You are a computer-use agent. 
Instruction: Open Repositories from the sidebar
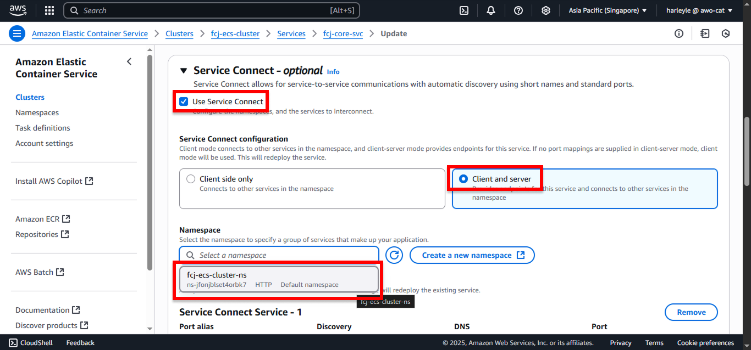click(37, 234)
